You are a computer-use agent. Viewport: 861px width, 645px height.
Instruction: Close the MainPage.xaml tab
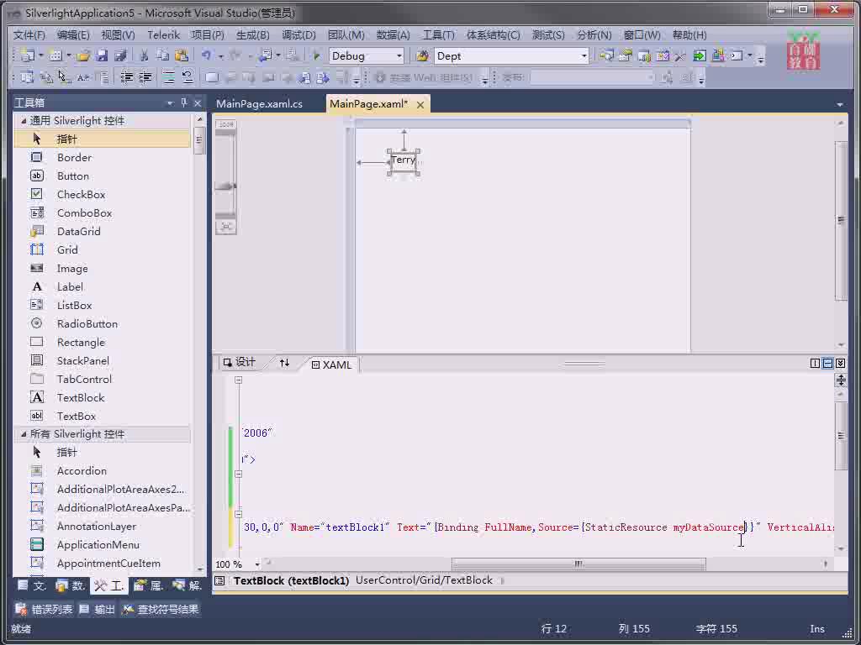420,105
